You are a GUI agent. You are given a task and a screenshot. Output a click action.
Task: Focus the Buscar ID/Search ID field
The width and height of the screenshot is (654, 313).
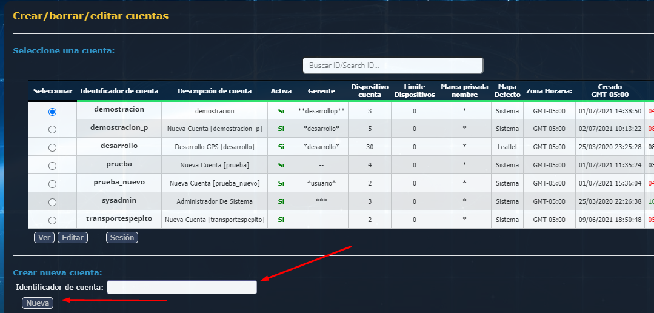coord(393,66)
